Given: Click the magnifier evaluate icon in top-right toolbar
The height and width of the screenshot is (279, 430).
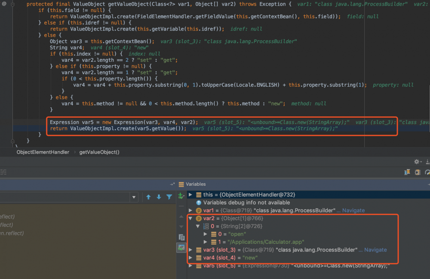Looking at the screenshot, I should coord(418,172).
